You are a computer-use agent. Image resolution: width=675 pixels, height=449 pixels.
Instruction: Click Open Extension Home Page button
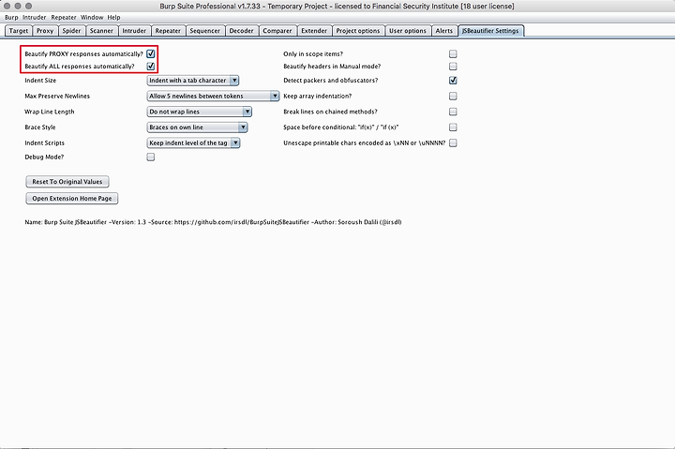(x=72, y=199)
